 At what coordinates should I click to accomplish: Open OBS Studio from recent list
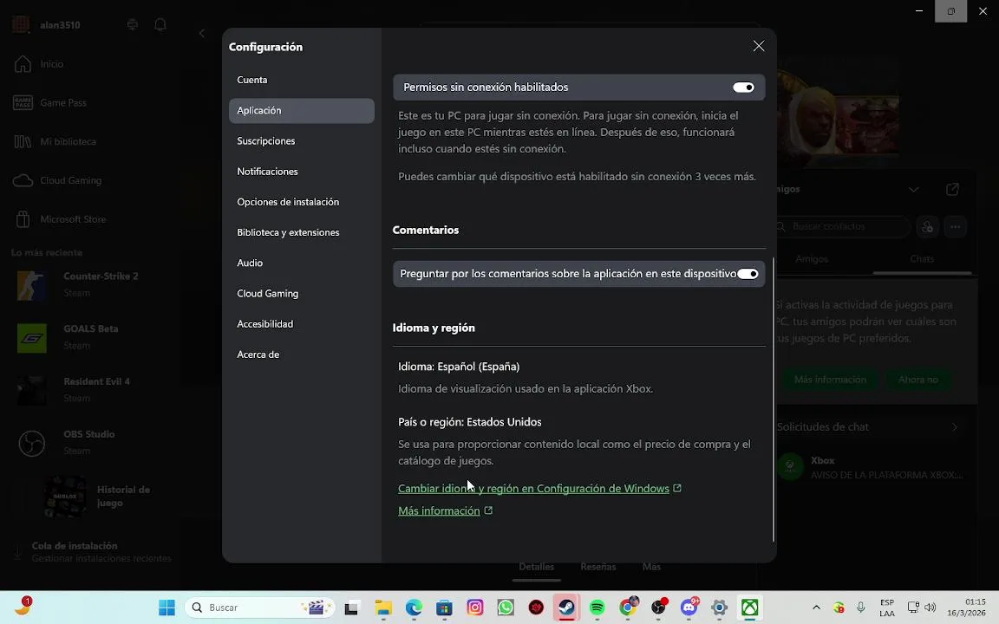(x=89, y=443)
